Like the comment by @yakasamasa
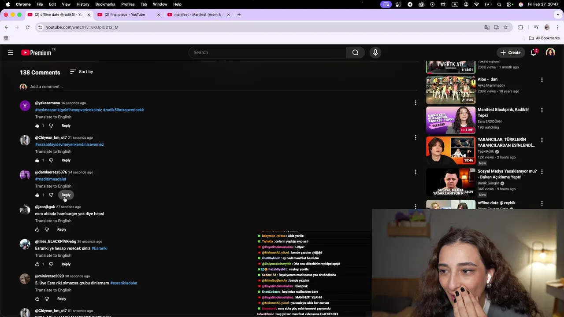This screenshot has width=564, height=317. (37, 125)
